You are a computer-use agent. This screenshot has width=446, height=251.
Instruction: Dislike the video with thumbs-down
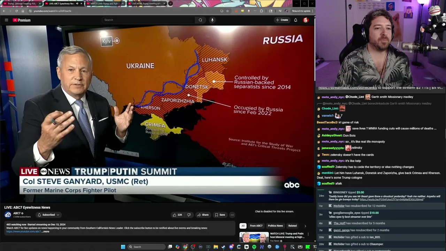coord(189,215)
